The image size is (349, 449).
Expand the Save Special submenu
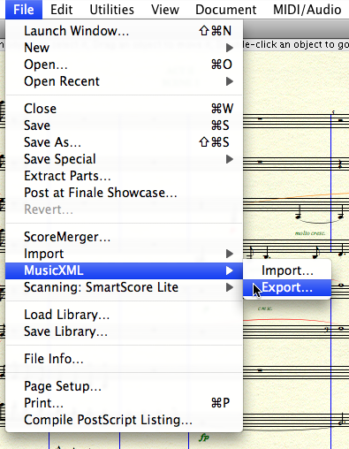coord(124,159)
